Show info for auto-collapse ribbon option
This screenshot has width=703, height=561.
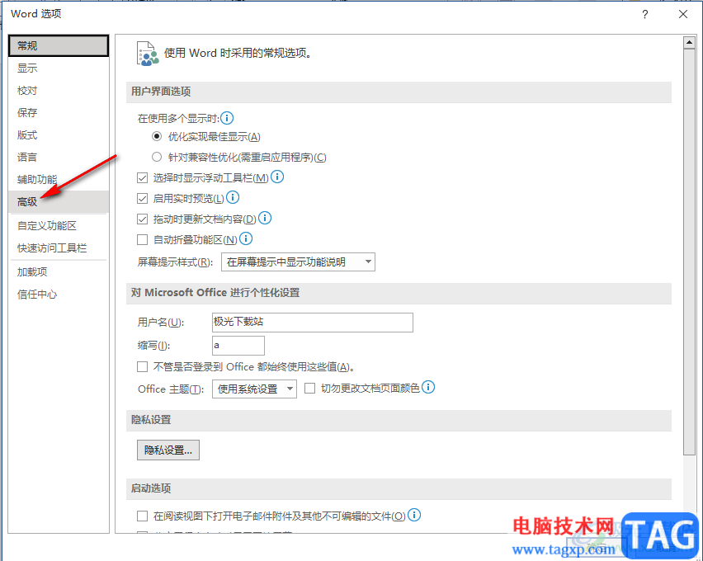tap(246, 238)
